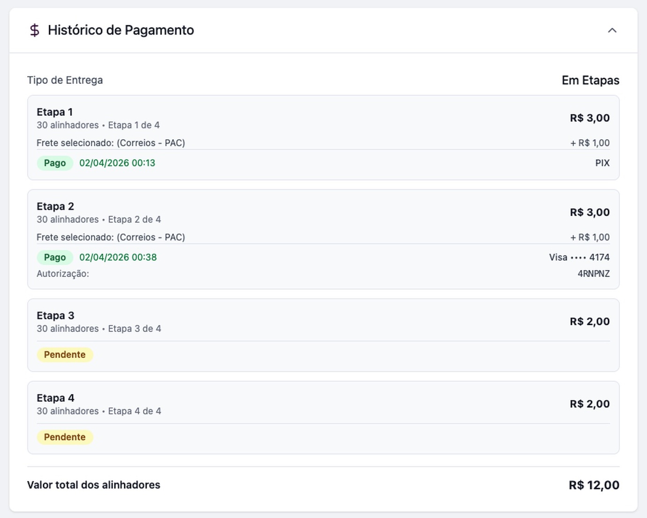The image size is (647, 518).
Task: Select the Etapa 2 card heading
Action: pos(55,206)
